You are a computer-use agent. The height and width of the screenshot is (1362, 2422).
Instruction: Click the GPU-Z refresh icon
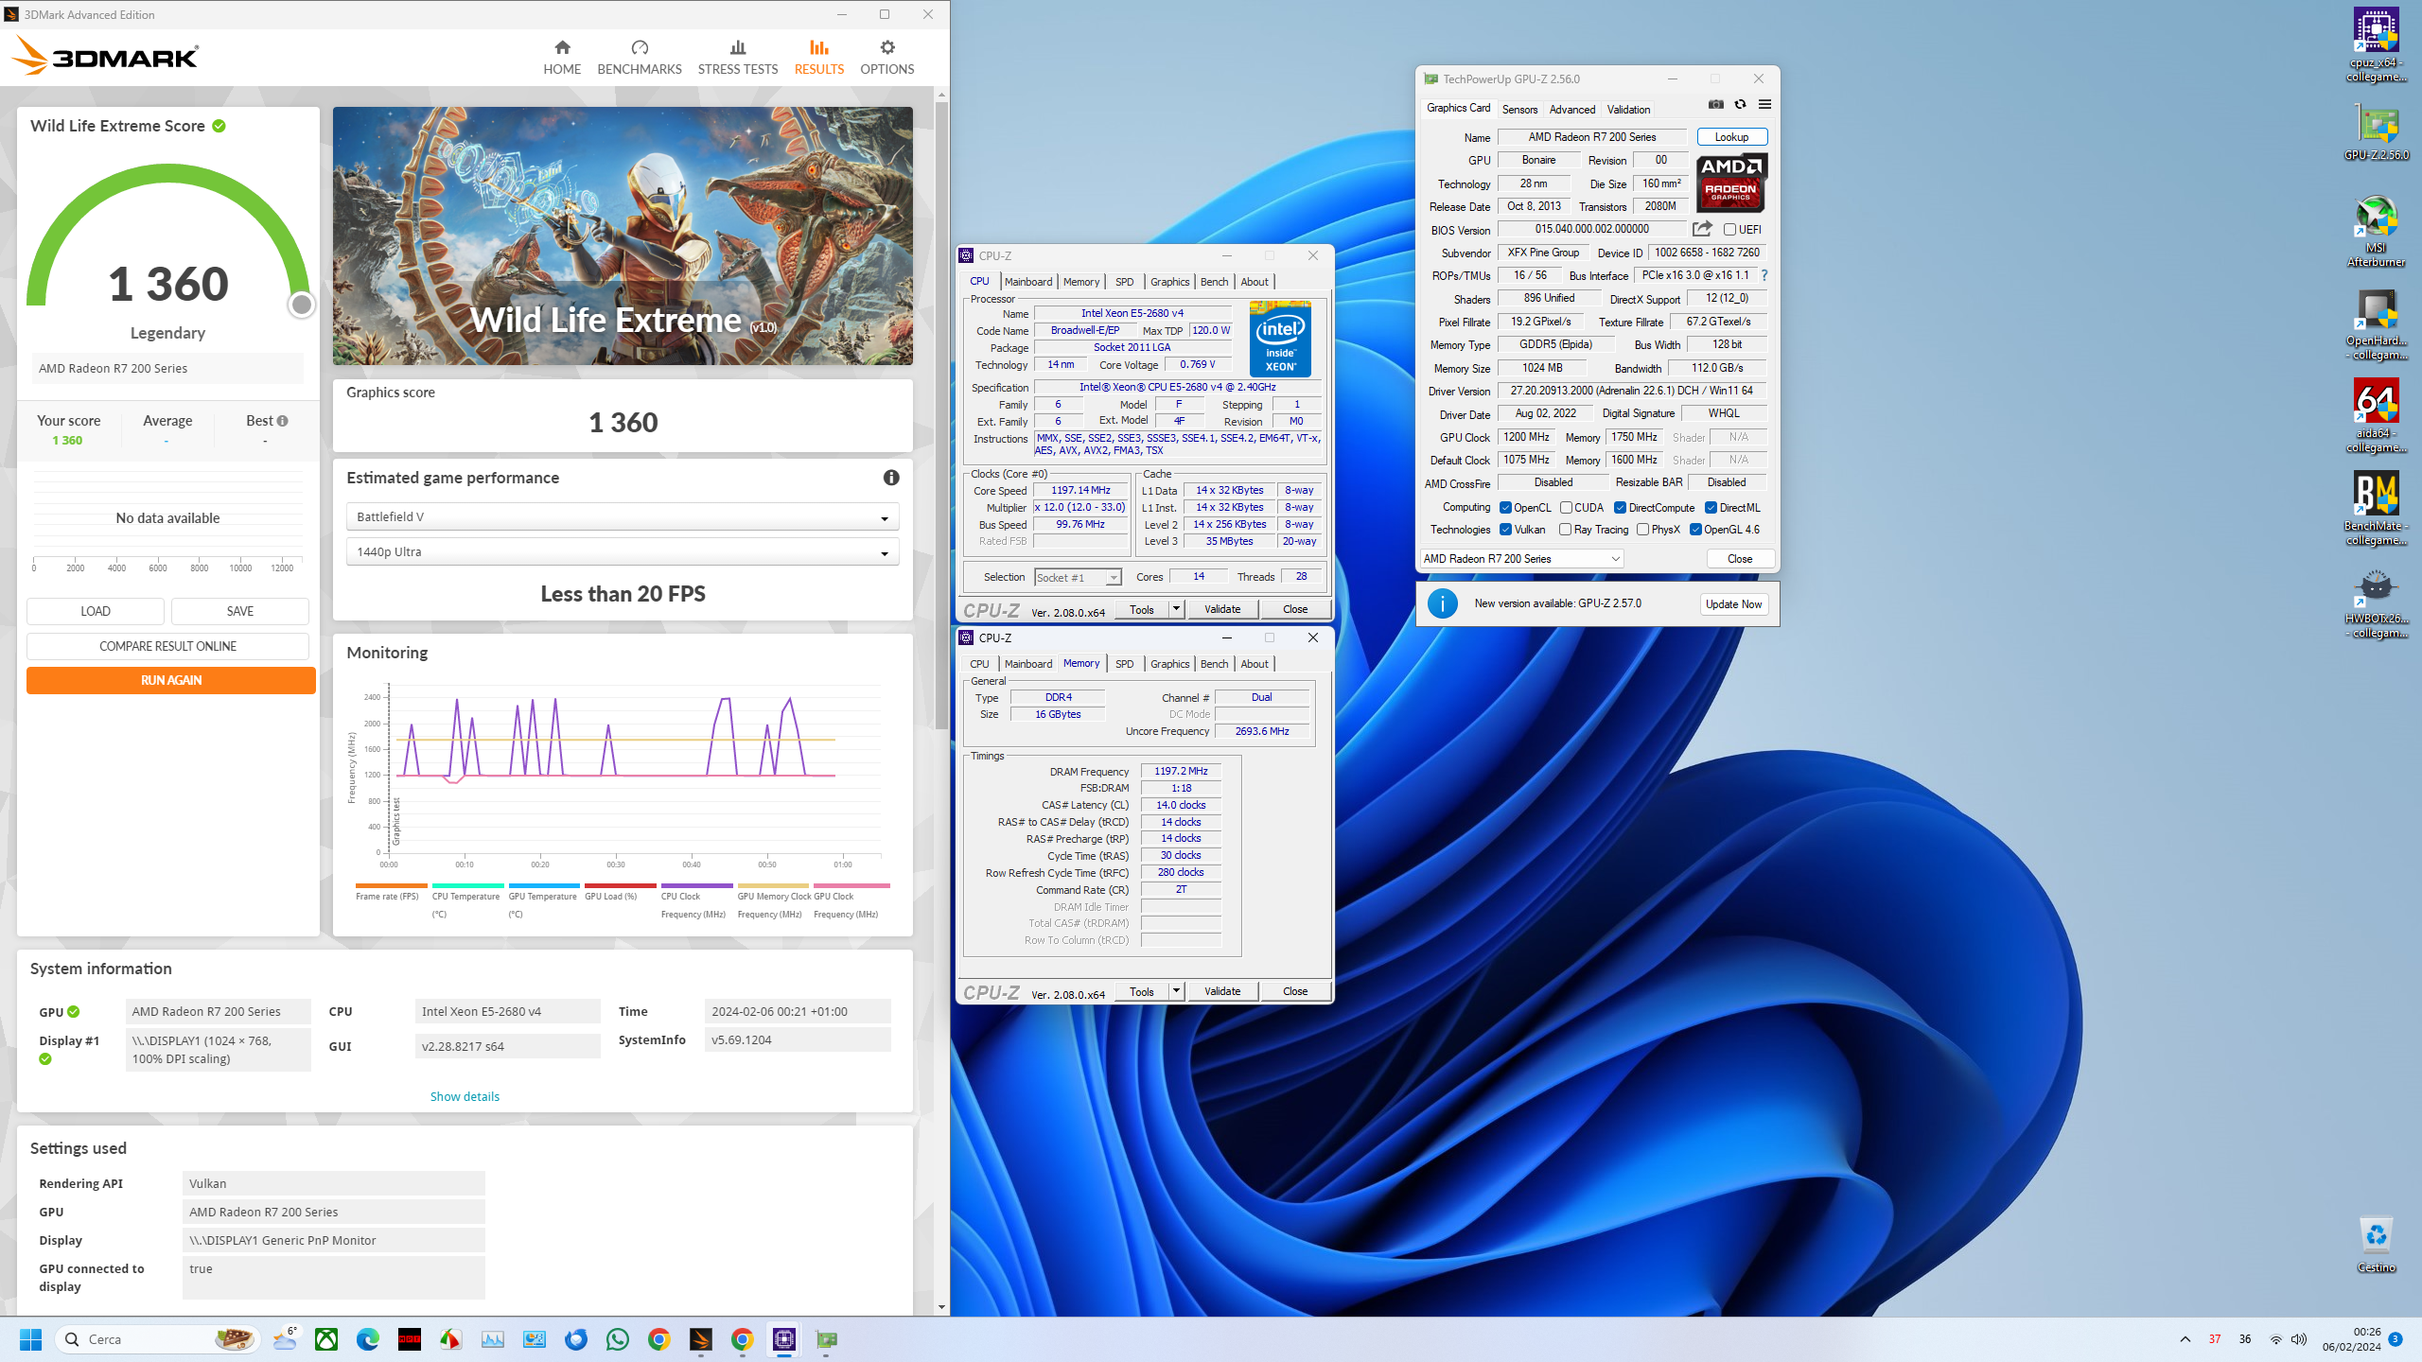click(x=1740, y=104)
